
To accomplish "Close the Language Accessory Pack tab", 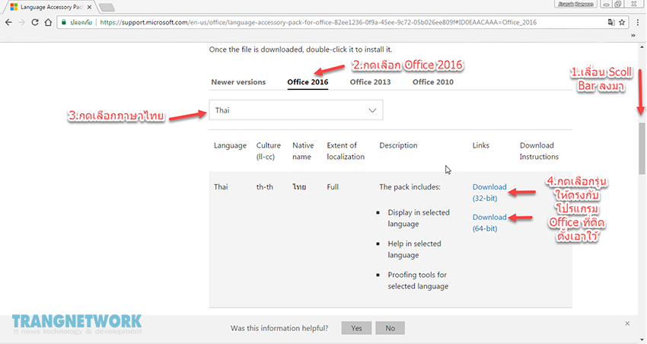I will 89,7.
